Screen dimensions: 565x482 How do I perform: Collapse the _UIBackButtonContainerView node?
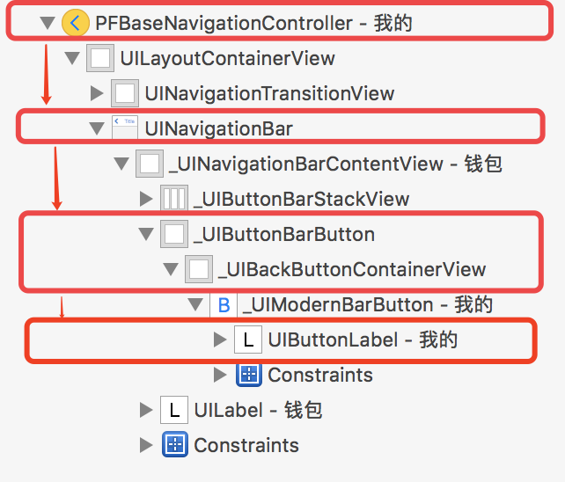point(171,269)
